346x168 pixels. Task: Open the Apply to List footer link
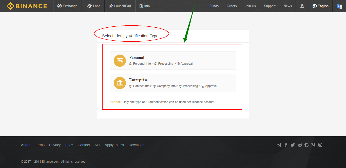click(x=114, y=145)
